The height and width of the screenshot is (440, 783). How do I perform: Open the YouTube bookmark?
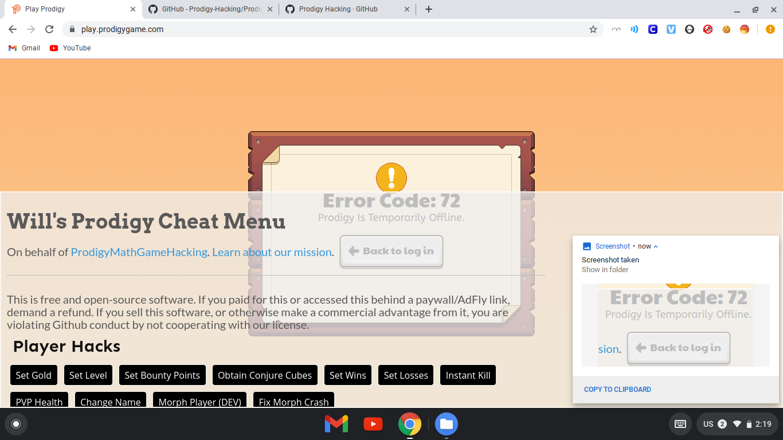(70, 48)
